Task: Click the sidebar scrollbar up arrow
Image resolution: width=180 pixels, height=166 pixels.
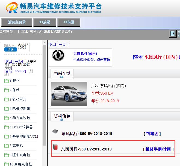Action: [x=44, y=43]
